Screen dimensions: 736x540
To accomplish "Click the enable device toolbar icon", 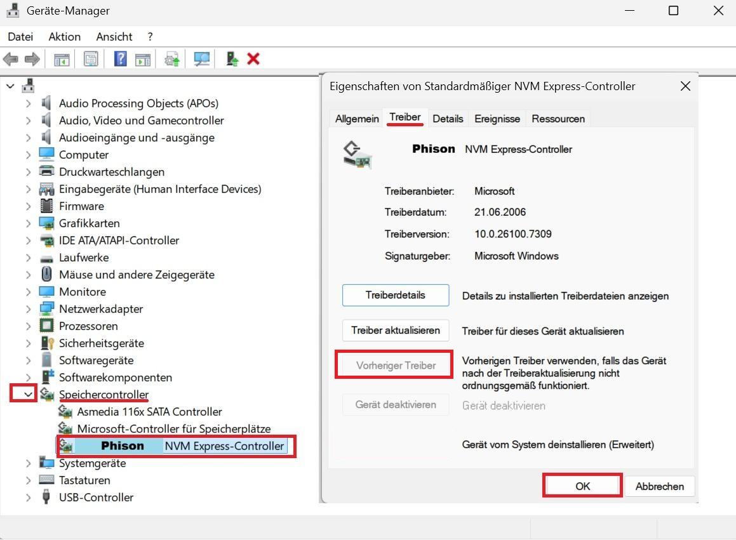I will pyautogui.click(x=232, y=58).
